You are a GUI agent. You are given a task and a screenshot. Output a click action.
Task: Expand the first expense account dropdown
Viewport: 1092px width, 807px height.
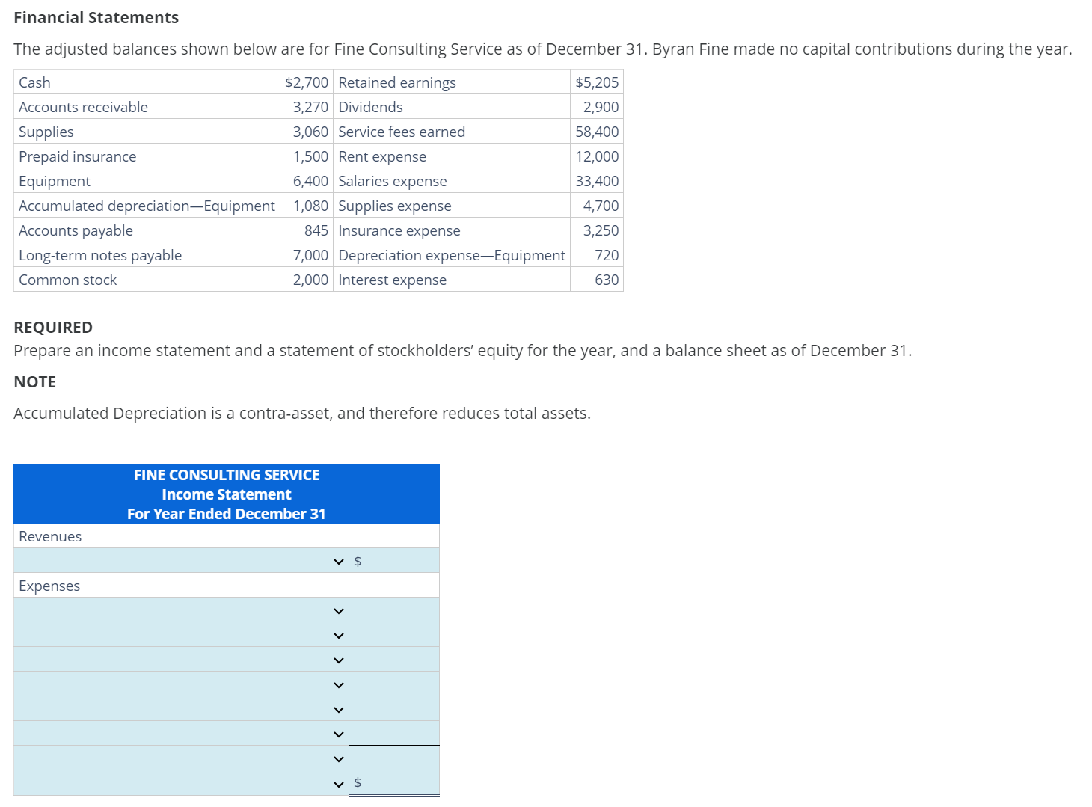coord(338,610)
